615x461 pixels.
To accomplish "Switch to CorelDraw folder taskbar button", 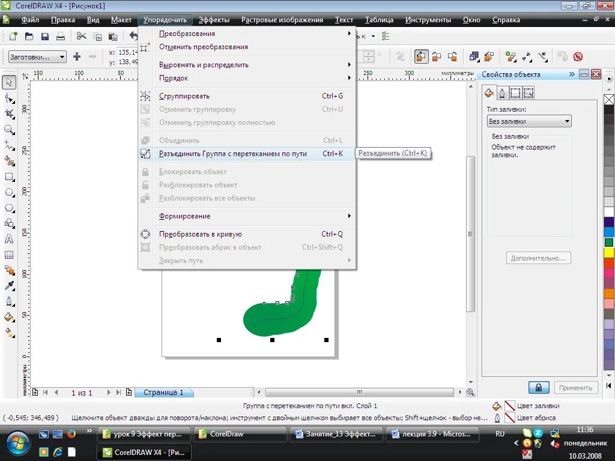I will point(241,434).
